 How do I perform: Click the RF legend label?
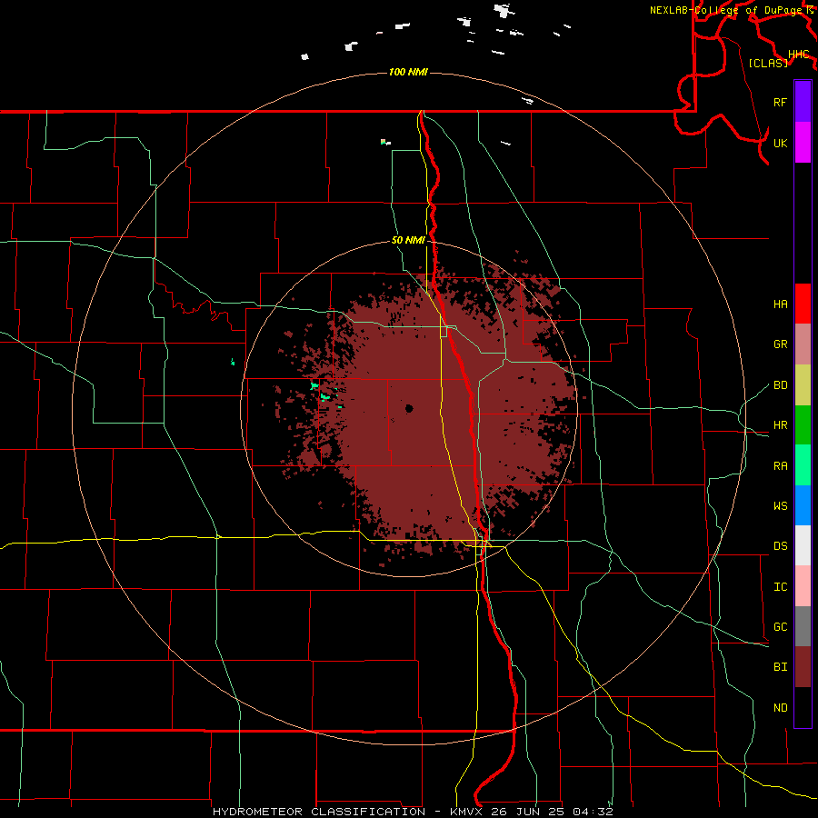780,102
